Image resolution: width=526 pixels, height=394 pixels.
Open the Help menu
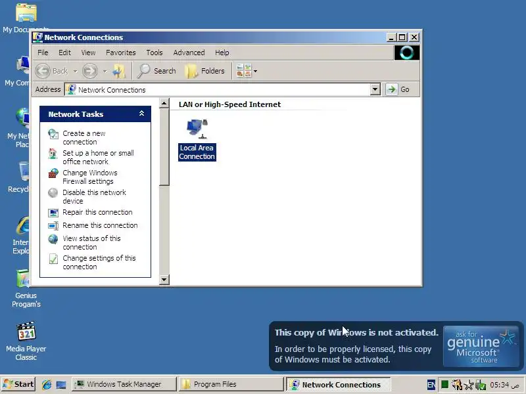click(x=222, y=53)
